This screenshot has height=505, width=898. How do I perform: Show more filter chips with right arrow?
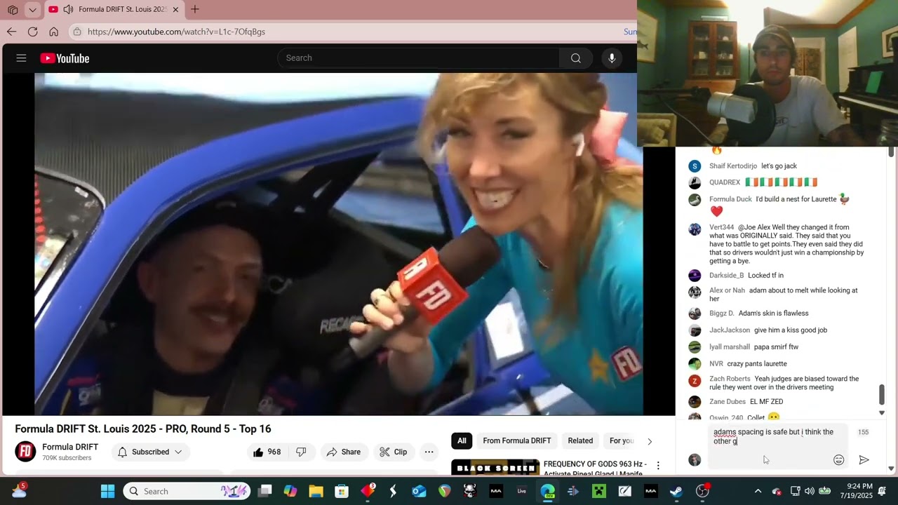point(650,441)
